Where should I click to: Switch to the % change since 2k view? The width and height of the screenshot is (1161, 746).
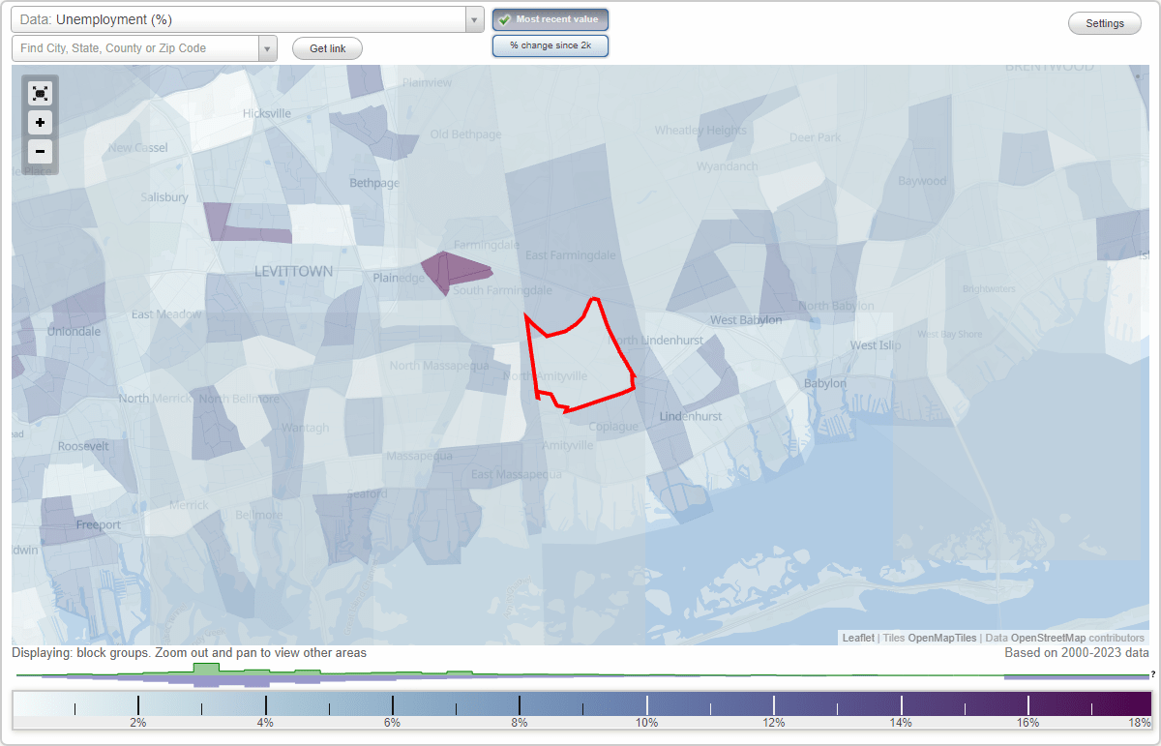(550, 45)
